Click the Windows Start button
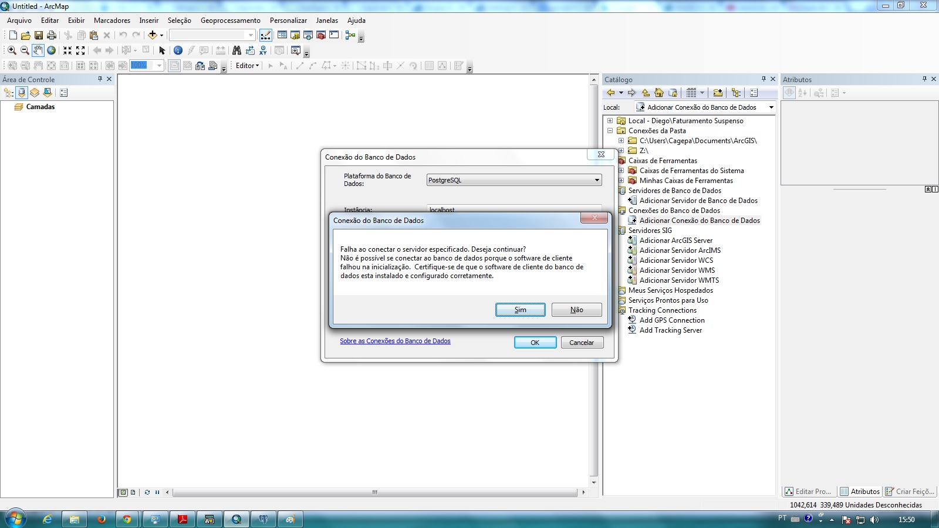 [15, 519]
